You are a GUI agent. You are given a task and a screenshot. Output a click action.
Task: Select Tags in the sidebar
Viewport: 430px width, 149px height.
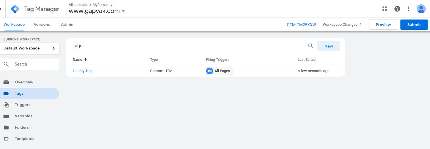pos(30,94)
